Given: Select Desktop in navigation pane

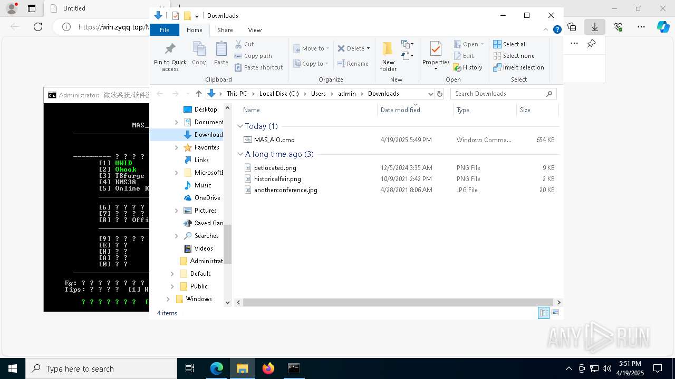Looking at the screenshot, I should [205, 109].
